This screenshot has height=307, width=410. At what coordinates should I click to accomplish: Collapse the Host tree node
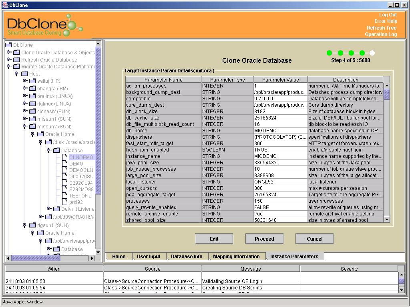point(16,74)
